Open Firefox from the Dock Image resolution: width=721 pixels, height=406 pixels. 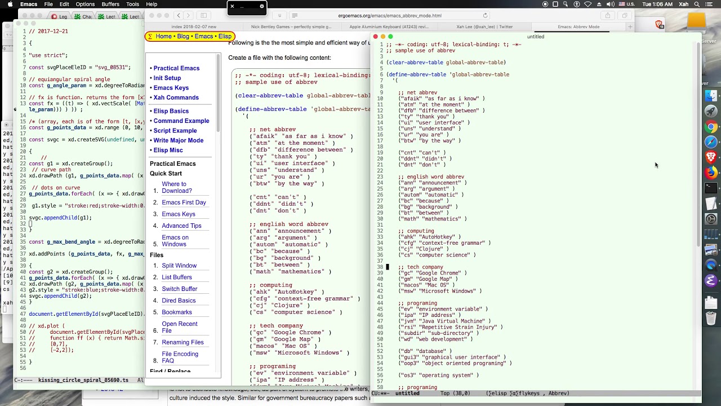point(711,173)
